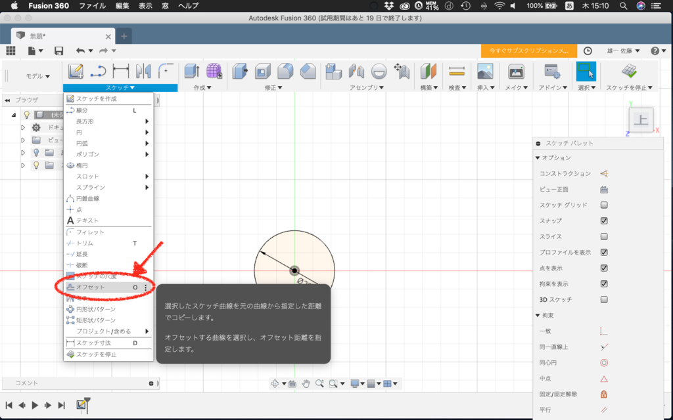The width and height of the screenshot is (673, 420).
Task: Choose the Sketch Dimension toolbar icon
Action: pos(121,71)
